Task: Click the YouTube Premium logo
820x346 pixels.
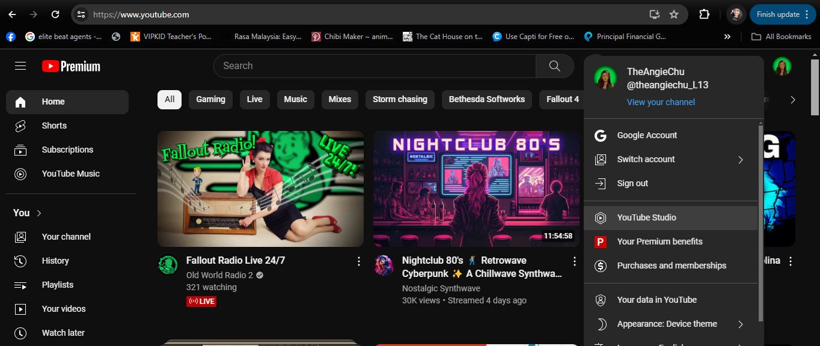Action: click(71, 66)
